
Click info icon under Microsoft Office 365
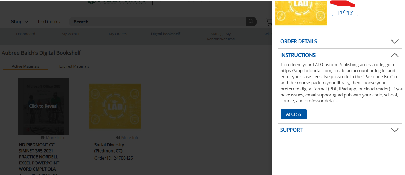(x=43, y=137)
